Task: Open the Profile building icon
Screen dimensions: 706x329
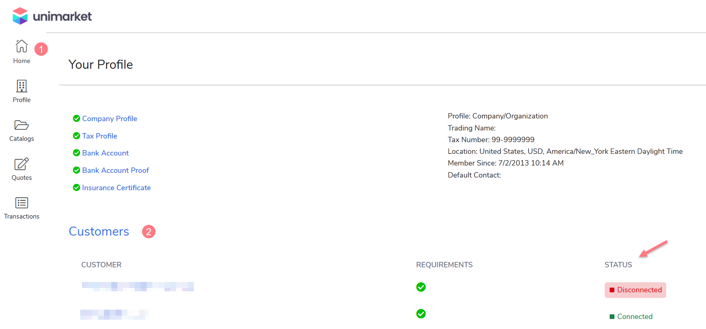Action: click(x=22, y=86)
